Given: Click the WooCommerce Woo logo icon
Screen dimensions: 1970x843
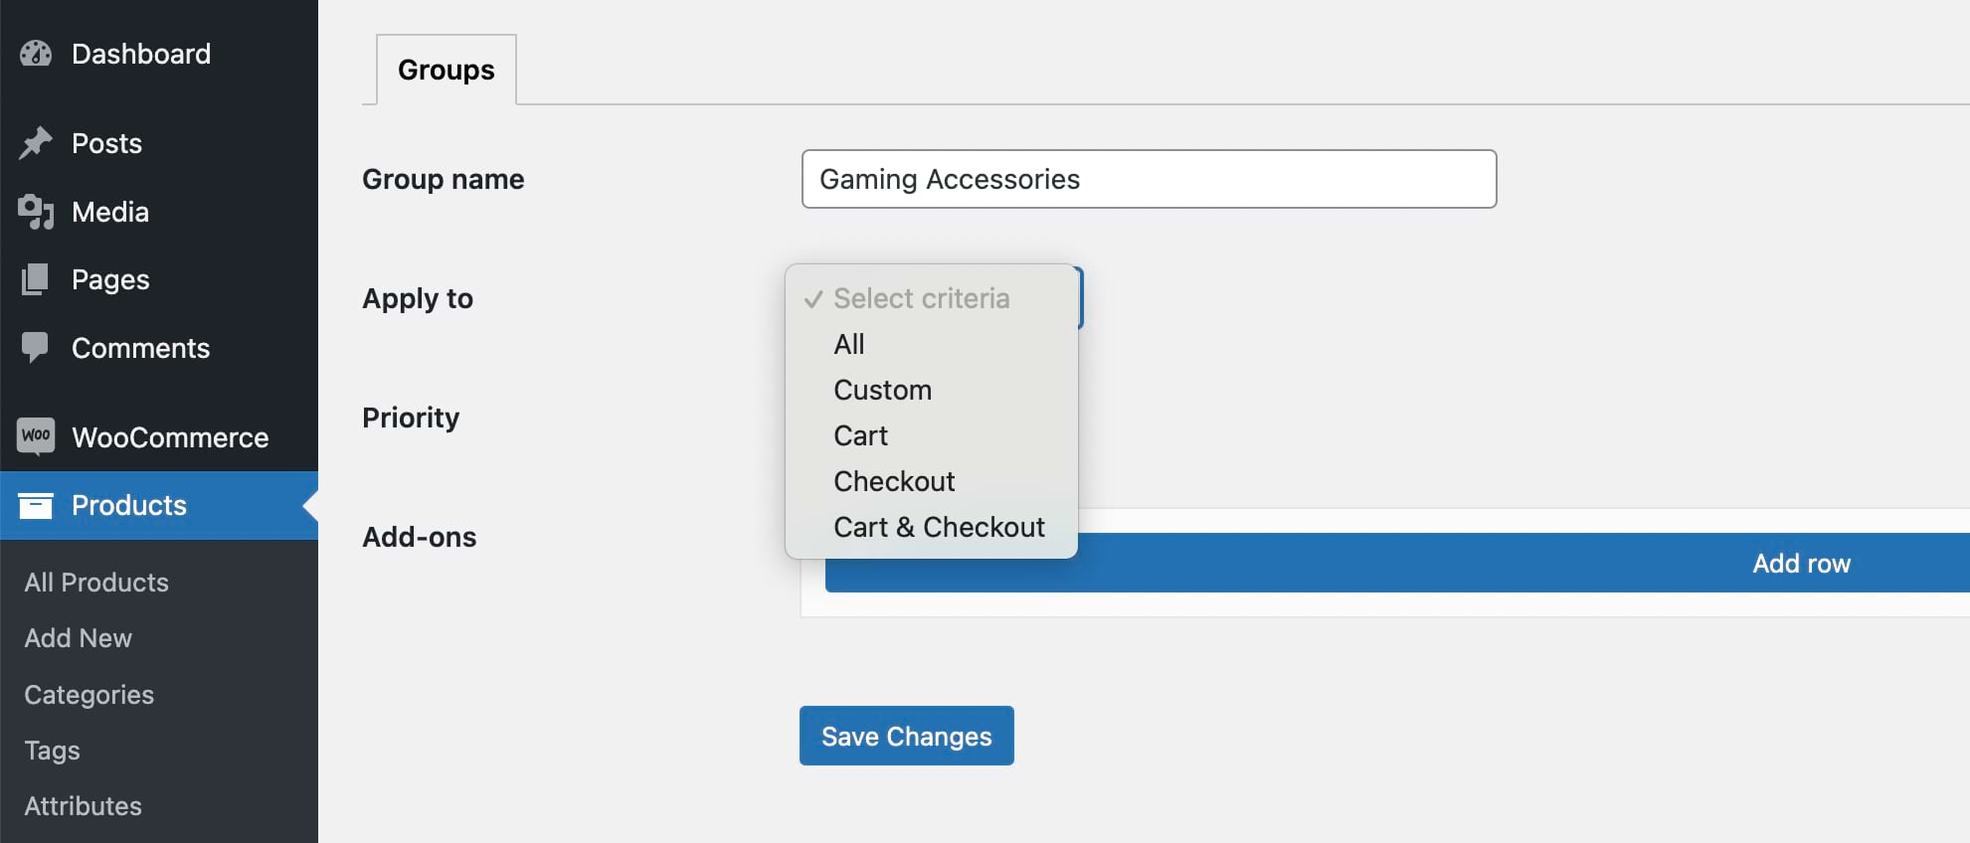Looking at the screenshot, I should (x=35, y=436).
